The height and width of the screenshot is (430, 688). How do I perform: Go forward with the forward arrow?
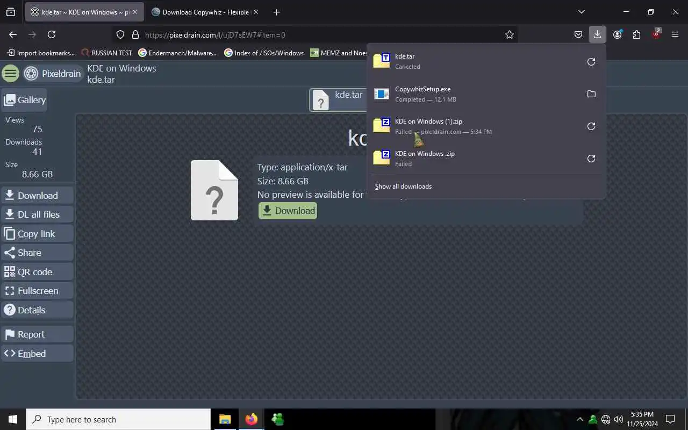click(32, 34)
